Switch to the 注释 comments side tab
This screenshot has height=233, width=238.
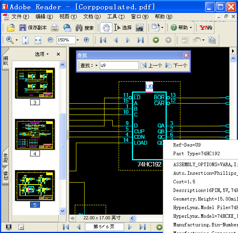click(6, 177)
